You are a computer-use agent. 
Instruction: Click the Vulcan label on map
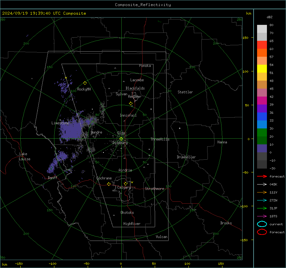click(x=161, y=237)
